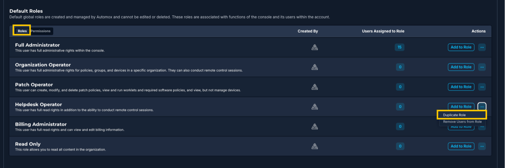505x168 pixels.
Task: Collapse the Helpdesk Operator actions dropdown
Action: pyautogui.click(x=482, y=107)
